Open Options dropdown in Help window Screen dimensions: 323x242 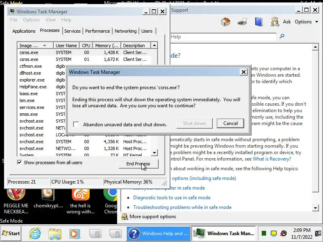coord(306,22)
